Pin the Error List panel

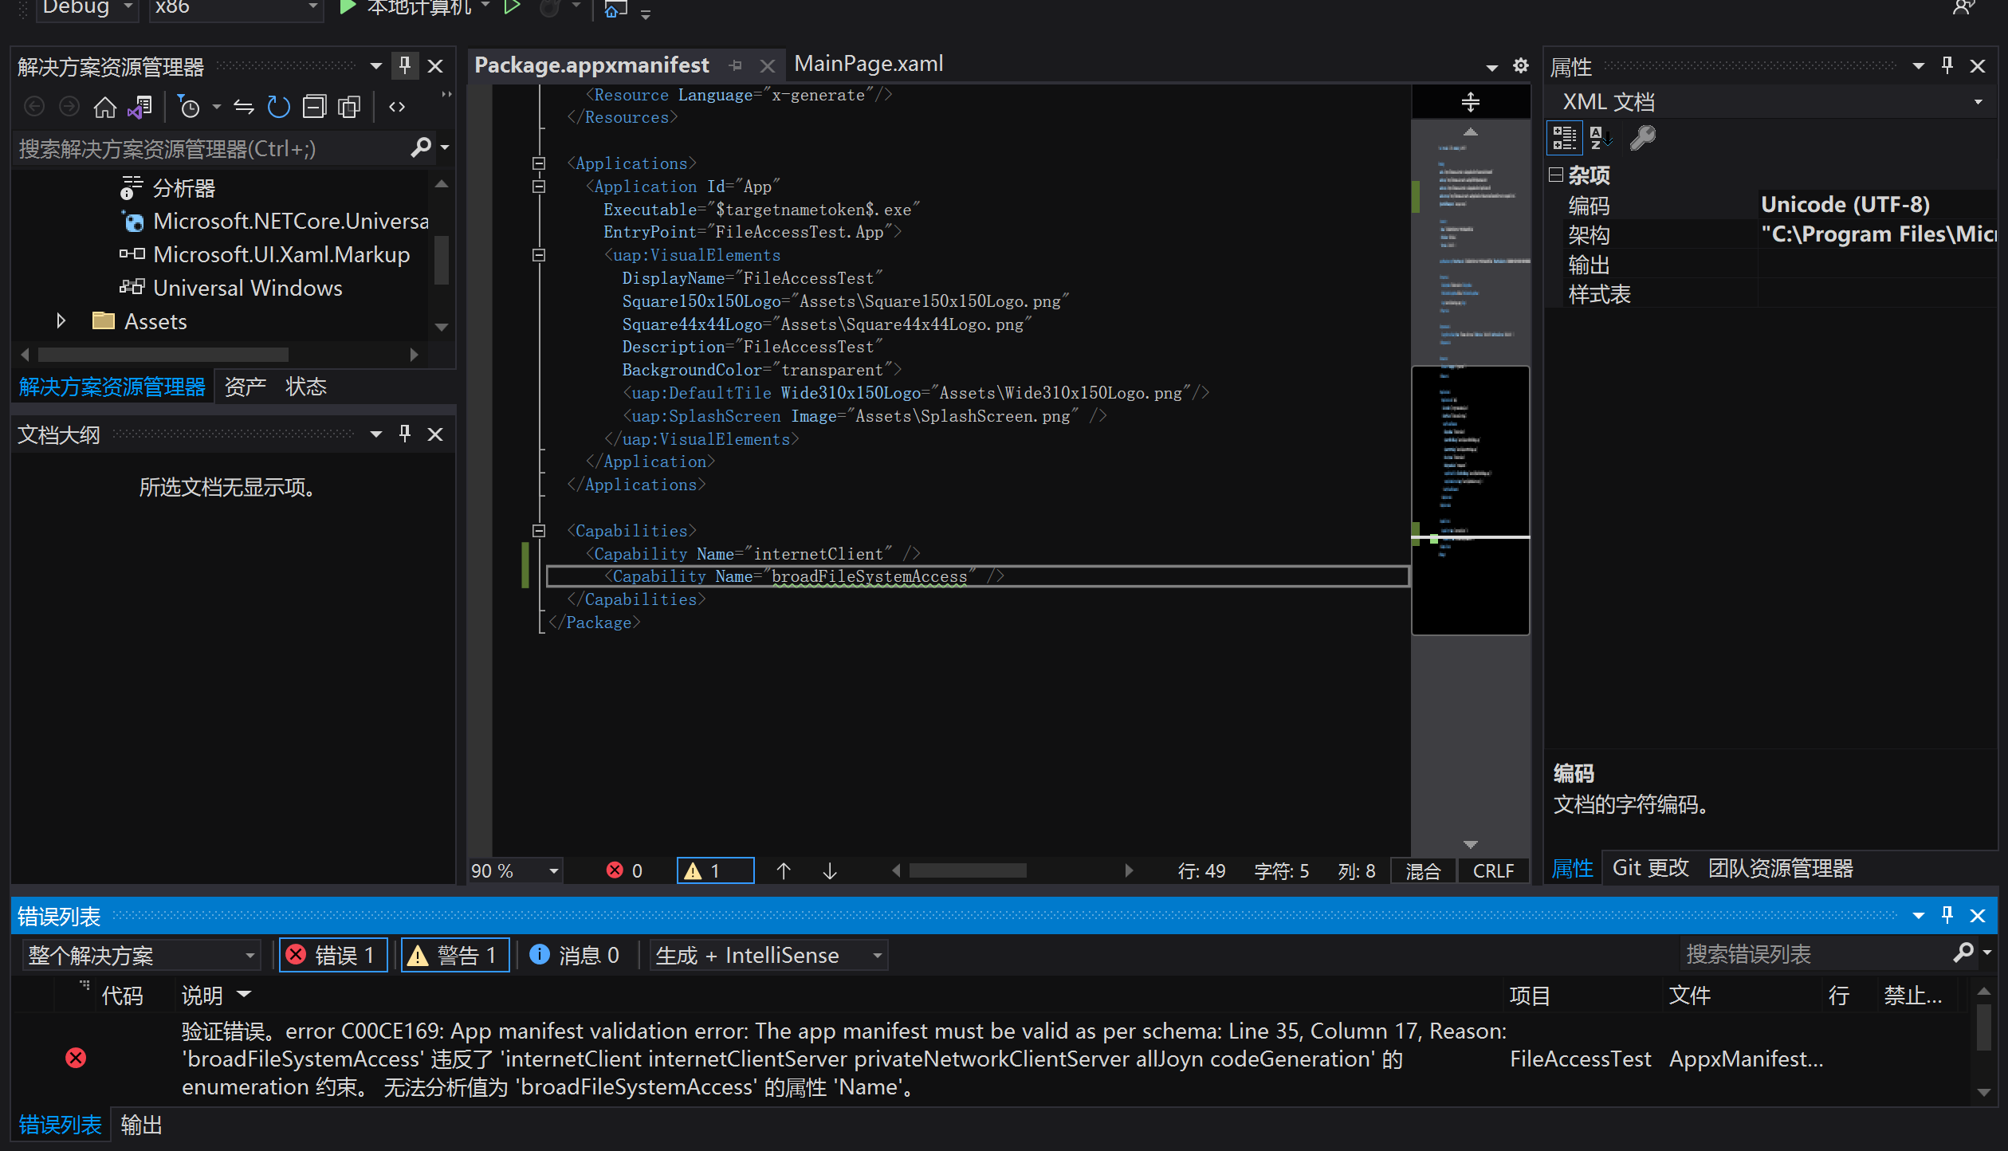point(1947,915)
